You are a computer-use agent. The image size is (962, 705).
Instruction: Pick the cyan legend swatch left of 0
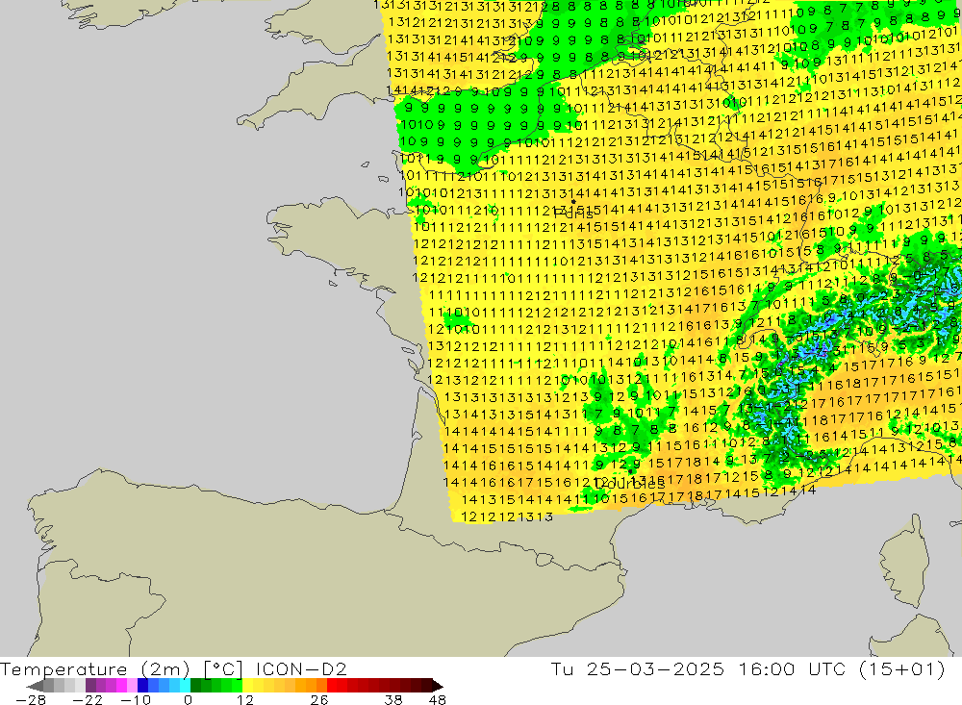185,686
